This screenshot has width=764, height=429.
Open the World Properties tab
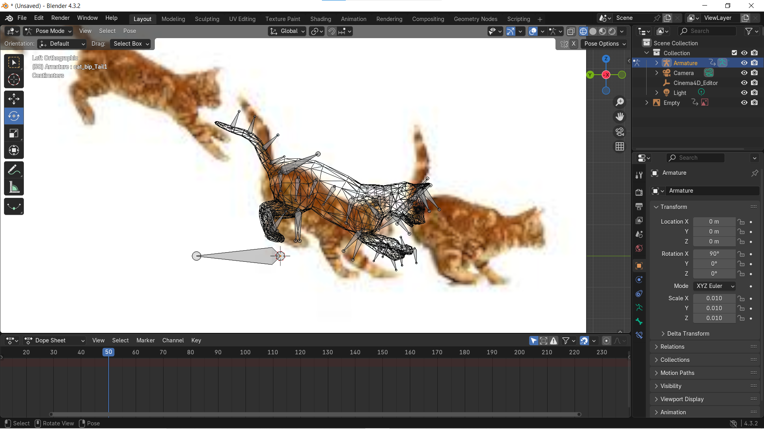pyautogui.click(x=639, y=248)
